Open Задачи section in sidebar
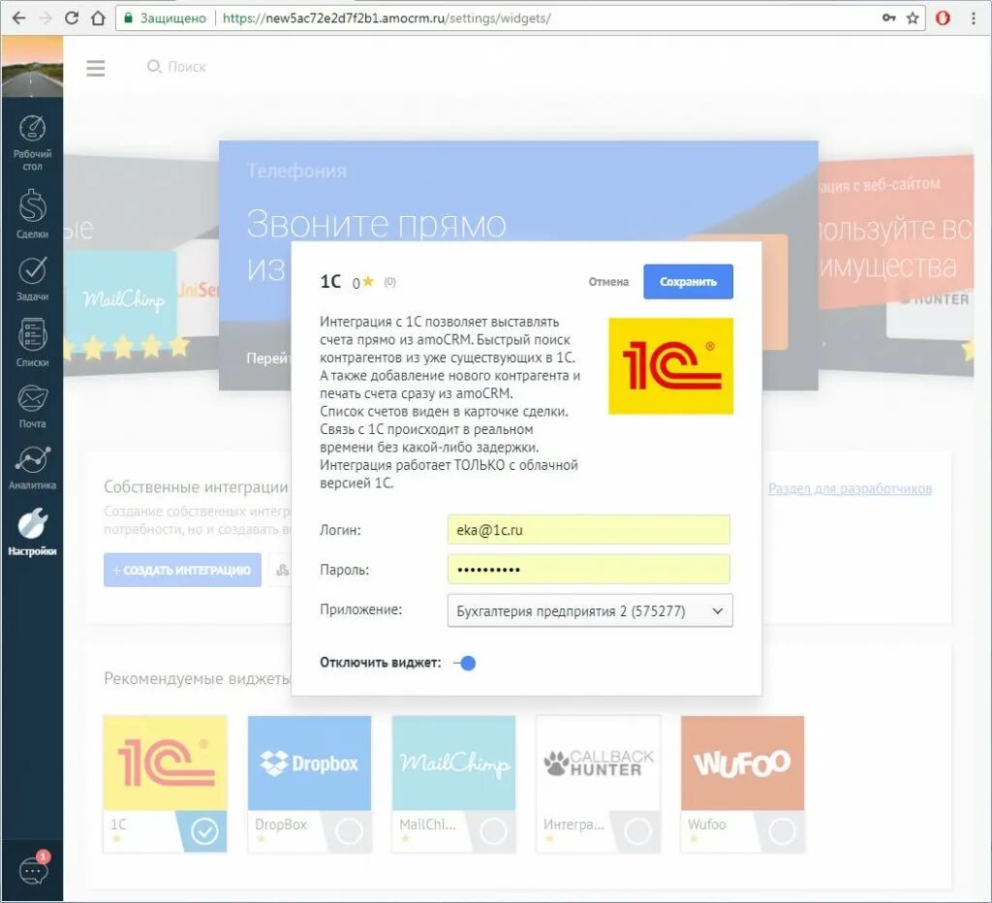 pos(32,278)
